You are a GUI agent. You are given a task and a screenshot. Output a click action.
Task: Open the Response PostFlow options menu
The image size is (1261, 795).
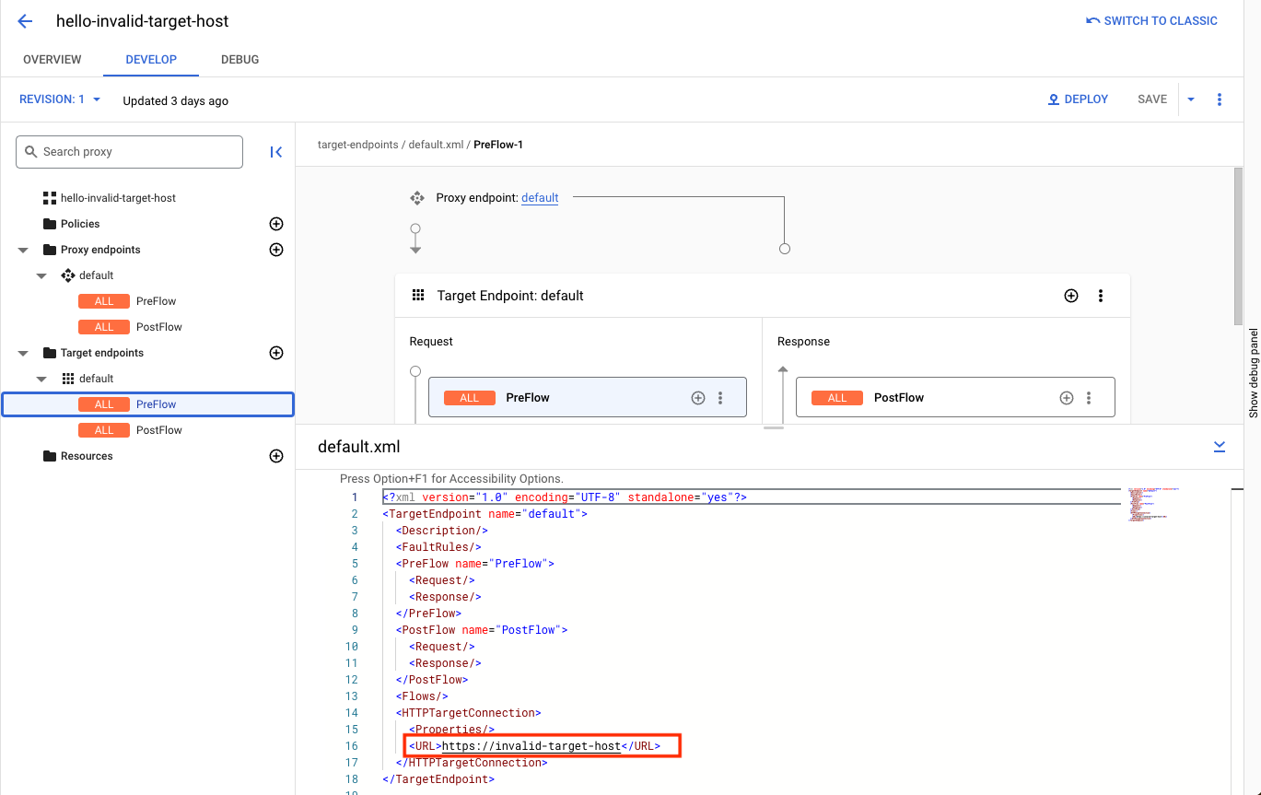pyautogui.click(x=1089, y=398)
